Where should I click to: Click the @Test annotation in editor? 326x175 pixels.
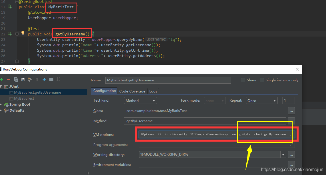[34, 29]
